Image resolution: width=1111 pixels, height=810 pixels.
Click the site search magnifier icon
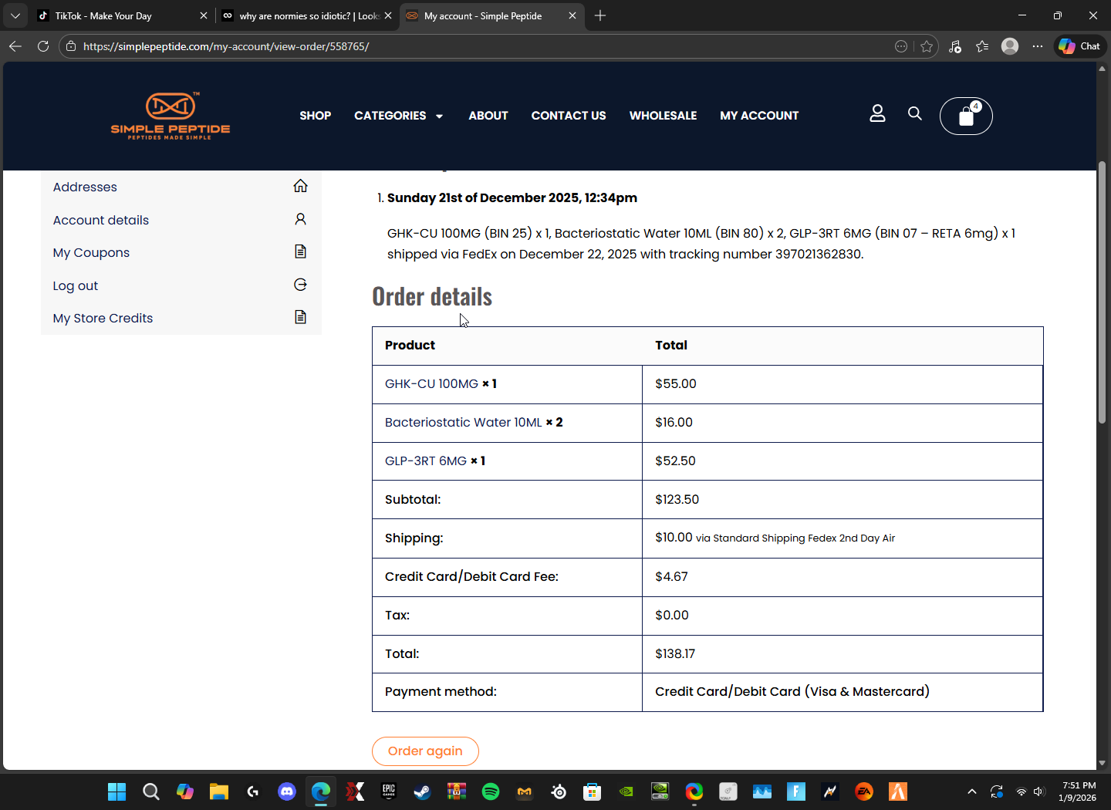pos(915,113)
